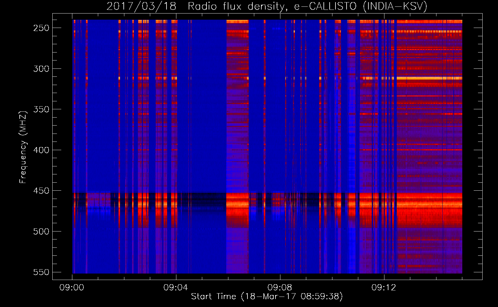The image size is (498, 307).
Task: Click the 550 frequency tick label
Action: click(x=41, y=272)
